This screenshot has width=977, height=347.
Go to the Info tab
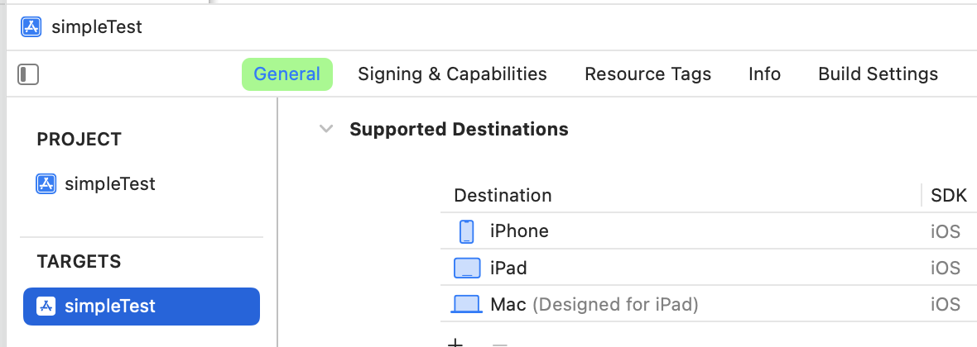[x=764, y=74]
